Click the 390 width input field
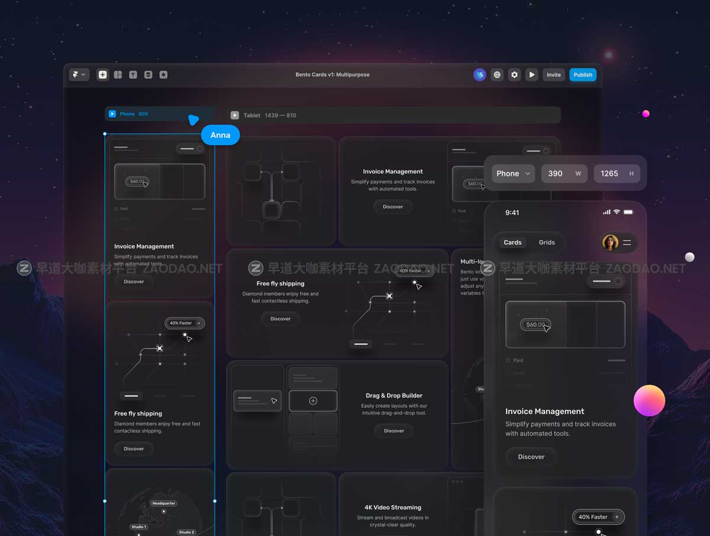This screenshot has height=536, width=710. [x=564, y=173]
